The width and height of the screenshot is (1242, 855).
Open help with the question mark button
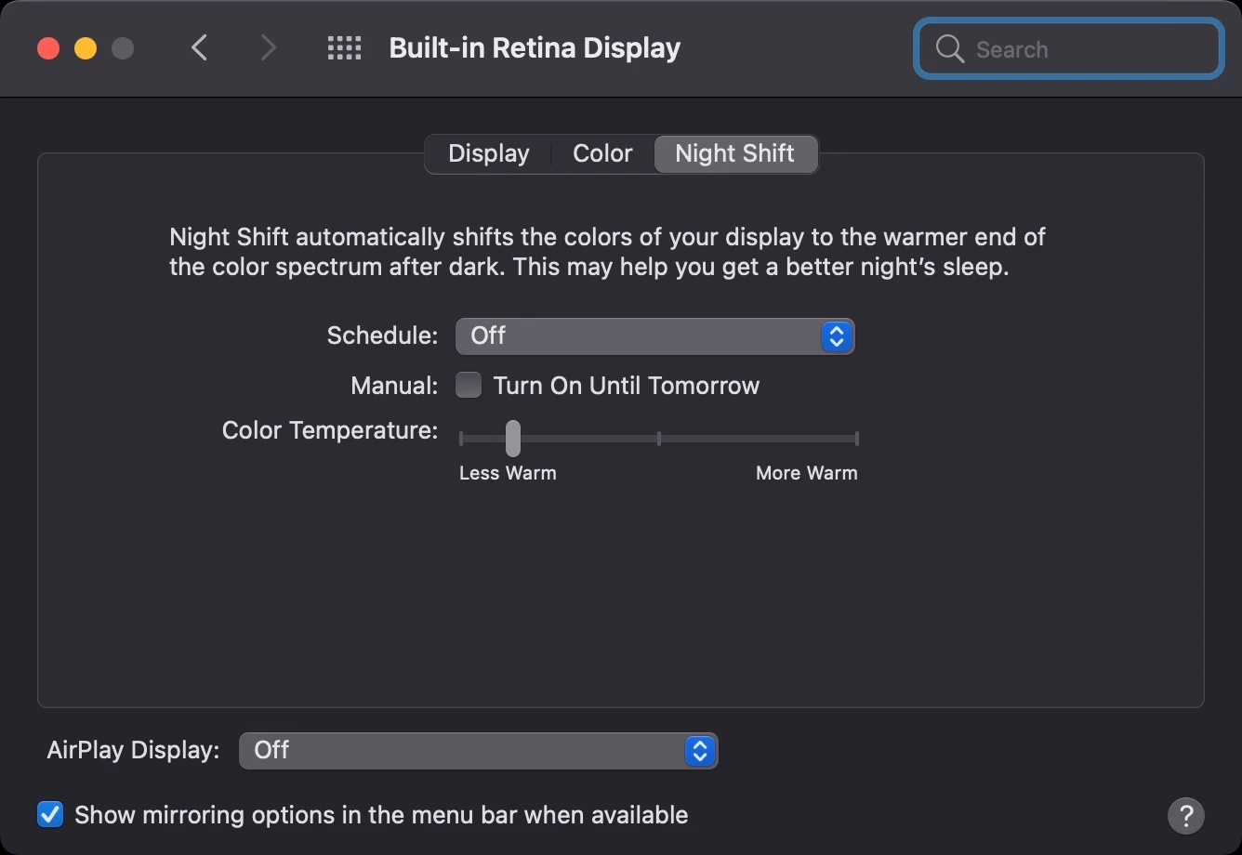[x=1185, y=816]
